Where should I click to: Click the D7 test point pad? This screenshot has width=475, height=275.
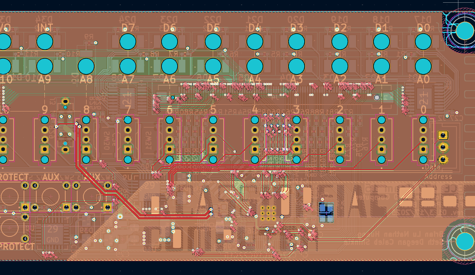click(128, 42)
